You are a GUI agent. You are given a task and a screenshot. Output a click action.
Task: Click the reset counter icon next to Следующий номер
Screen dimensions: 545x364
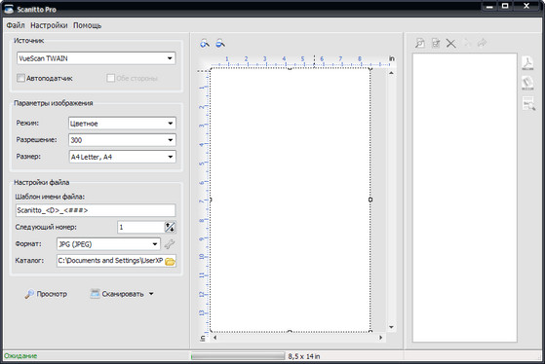[x=170, y=228]
